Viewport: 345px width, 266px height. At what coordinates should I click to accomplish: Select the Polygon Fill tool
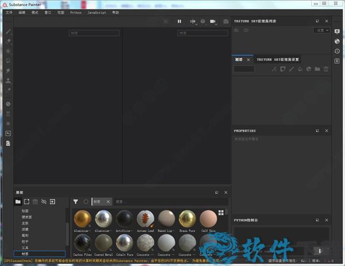click(x=8, y=61)
